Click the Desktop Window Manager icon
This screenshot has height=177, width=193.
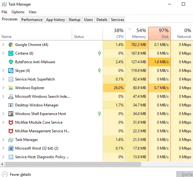(x=11, y=105)
